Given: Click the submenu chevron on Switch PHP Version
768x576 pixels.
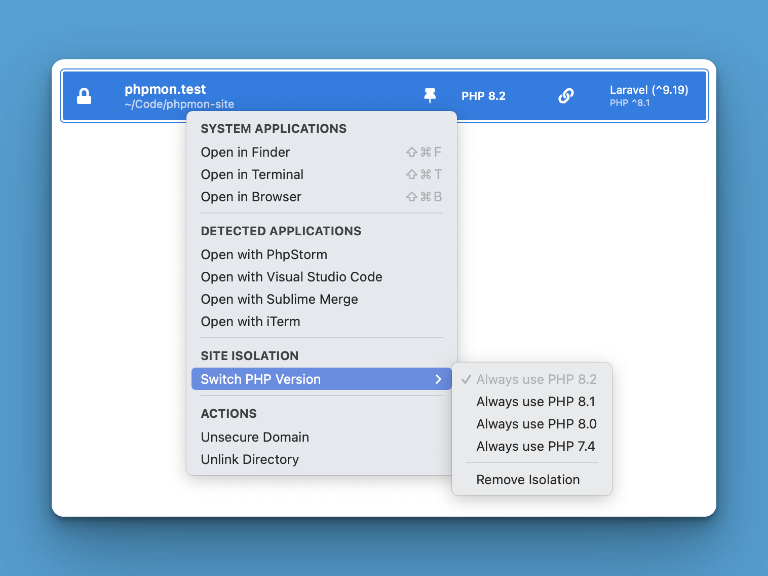Looking at the screenshot, I should point(438,379).
